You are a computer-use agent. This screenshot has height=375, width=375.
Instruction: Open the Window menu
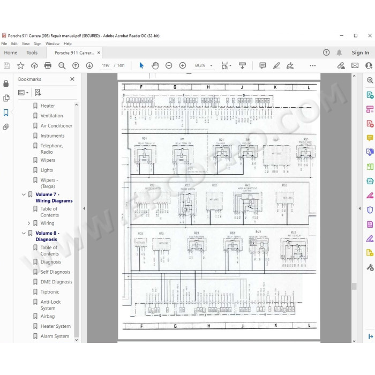pyautogui.click(x=52, y=43)
